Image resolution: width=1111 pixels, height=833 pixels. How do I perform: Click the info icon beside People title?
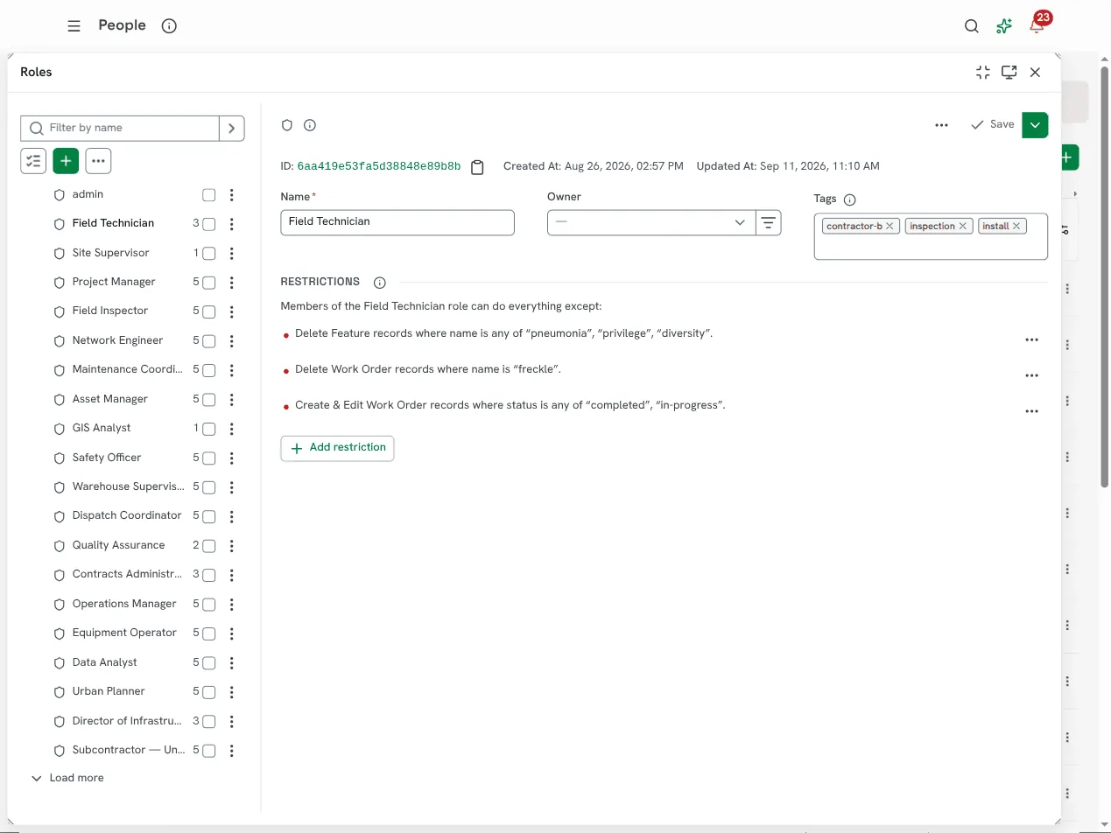pos(170,26)
